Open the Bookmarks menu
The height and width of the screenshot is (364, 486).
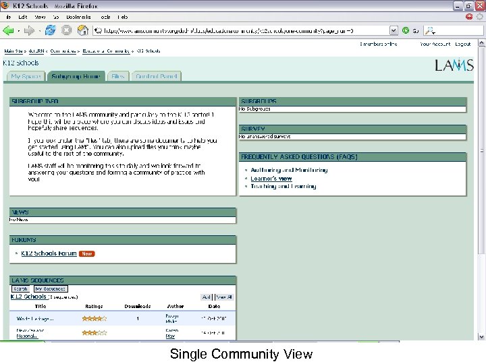(78, 17)
